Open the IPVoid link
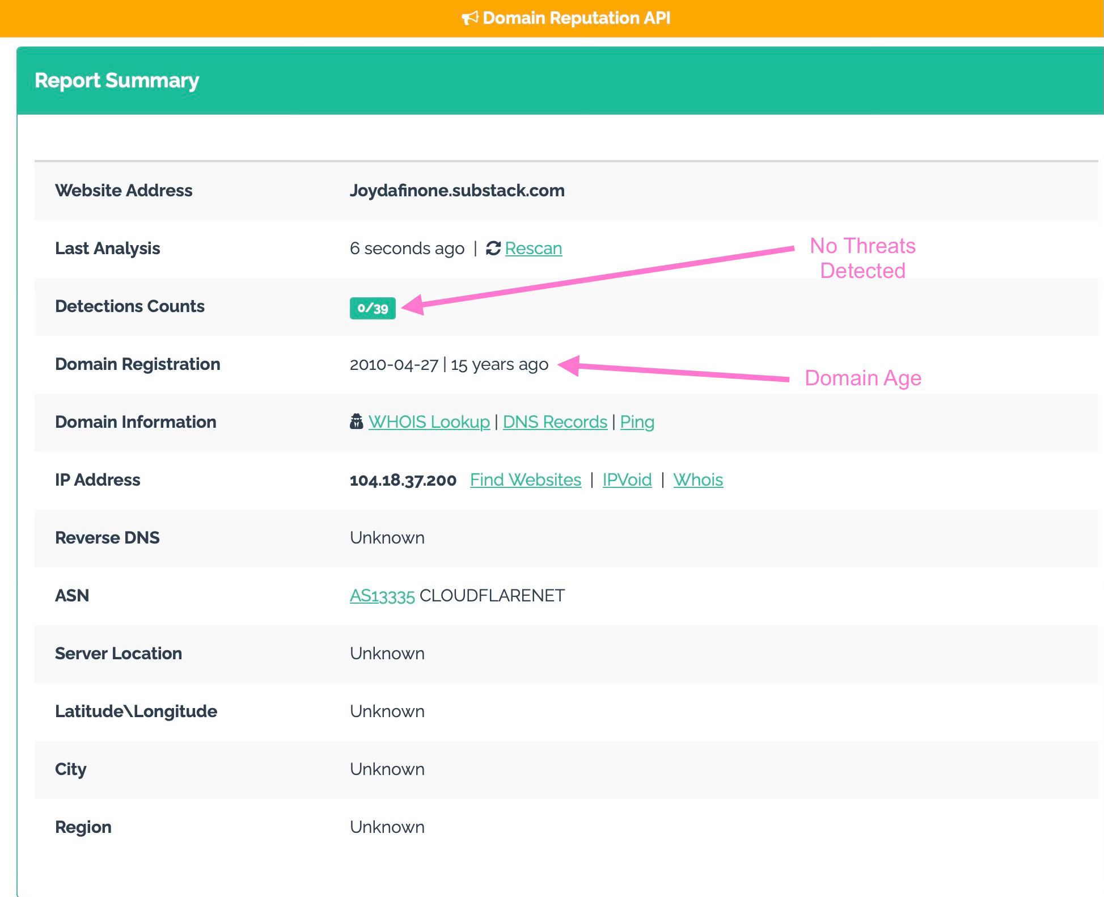The image size is (1104, 897). 627,480
